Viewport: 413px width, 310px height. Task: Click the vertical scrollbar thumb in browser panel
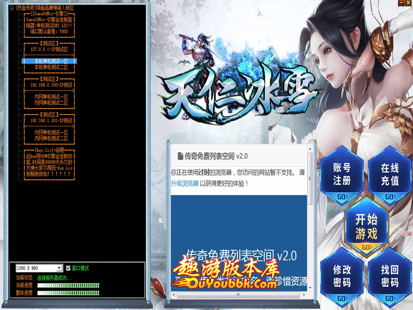(310, 179)
